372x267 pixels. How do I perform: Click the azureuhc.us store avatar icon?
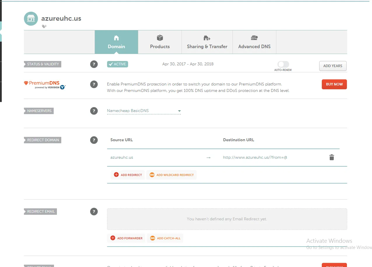tap(31, 19)
